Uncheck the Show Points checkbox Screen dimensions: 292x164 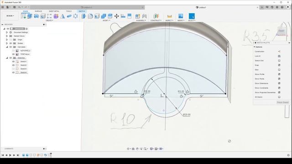tap(279, 79)
